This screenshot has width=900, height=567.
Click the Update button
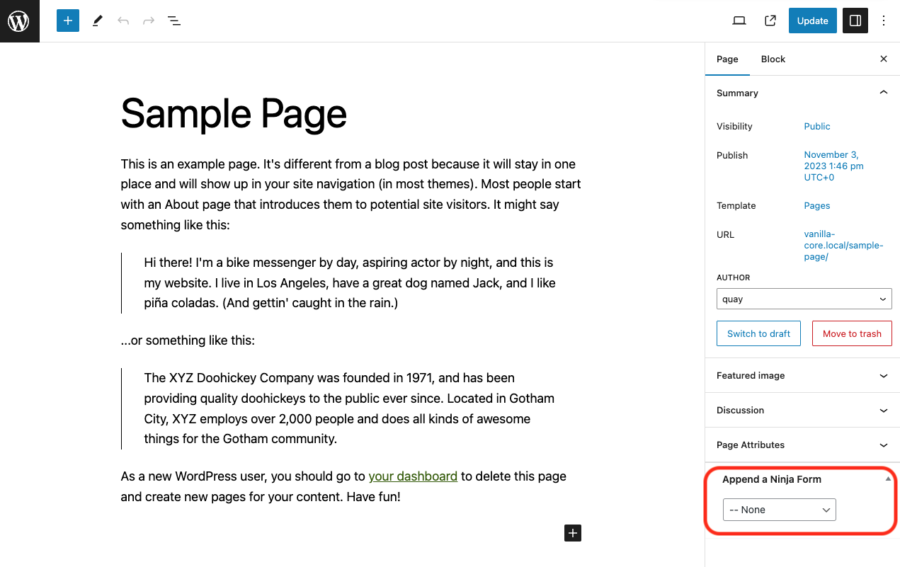click(x=812, y=21)
